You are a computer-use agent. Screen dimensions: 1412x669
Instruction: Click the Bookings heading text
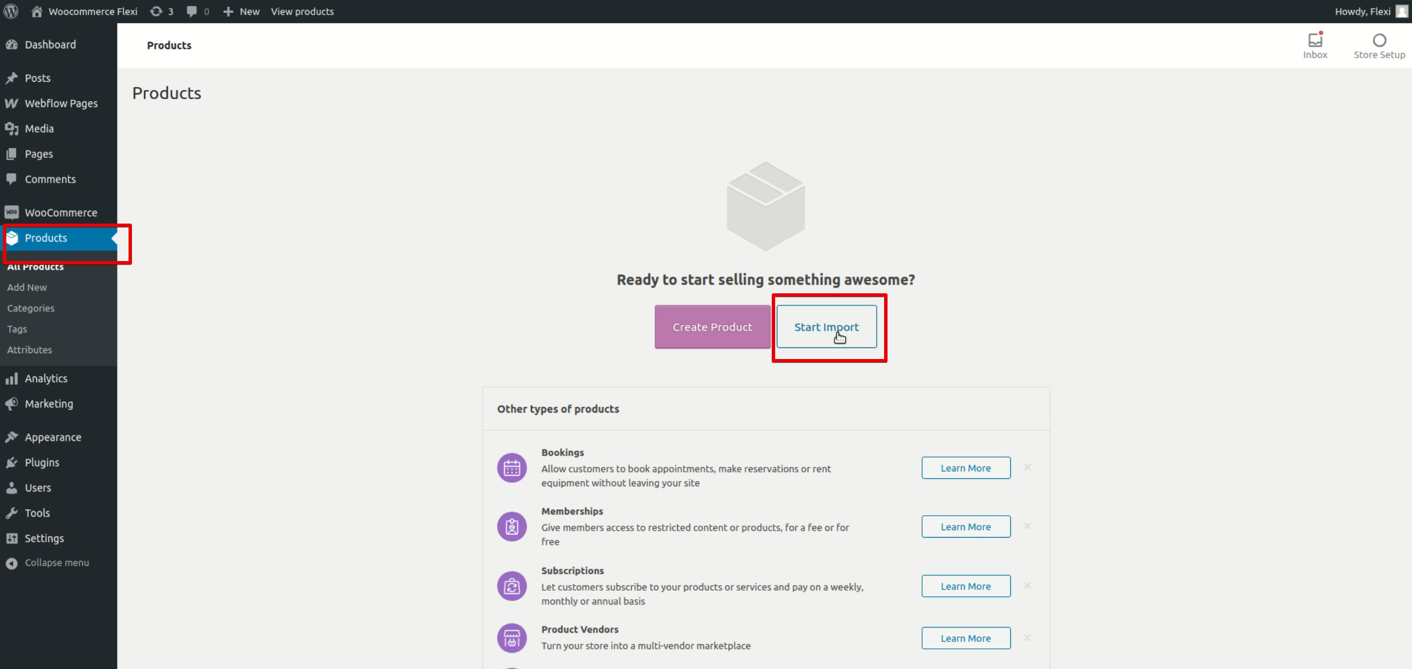tap(562, 452)
